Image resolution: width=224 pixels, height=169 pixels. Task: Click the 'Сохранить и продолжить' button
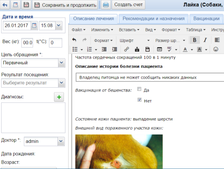pos(65,5)
